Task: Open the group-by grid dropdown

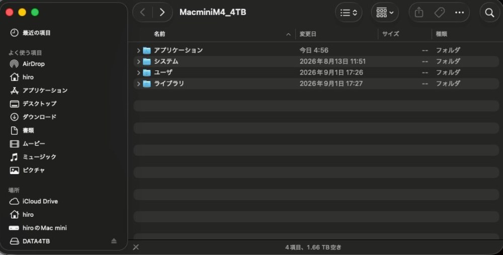Action: coord(385,13)
